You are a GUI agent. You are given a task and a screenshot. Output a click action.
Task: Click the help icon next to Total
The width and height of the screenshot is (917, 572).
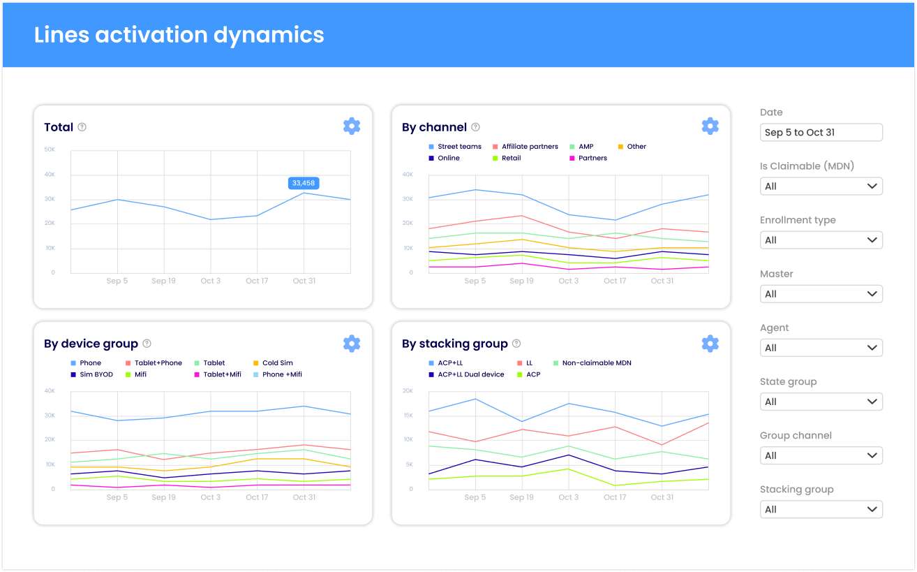[82, 127]
